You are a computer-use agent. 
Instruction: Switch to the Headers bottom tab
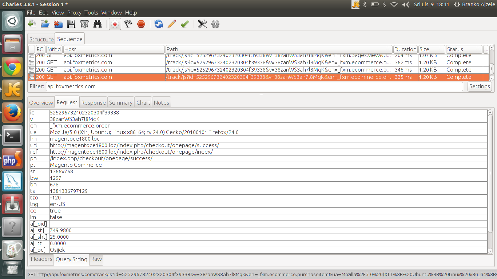pyautogui.click(x=41, y=259)
